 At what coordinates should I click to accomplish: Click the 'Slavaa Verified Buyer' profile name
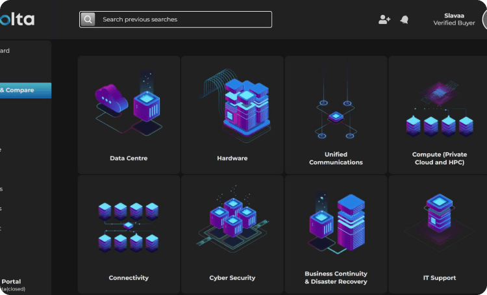point(454,19)
